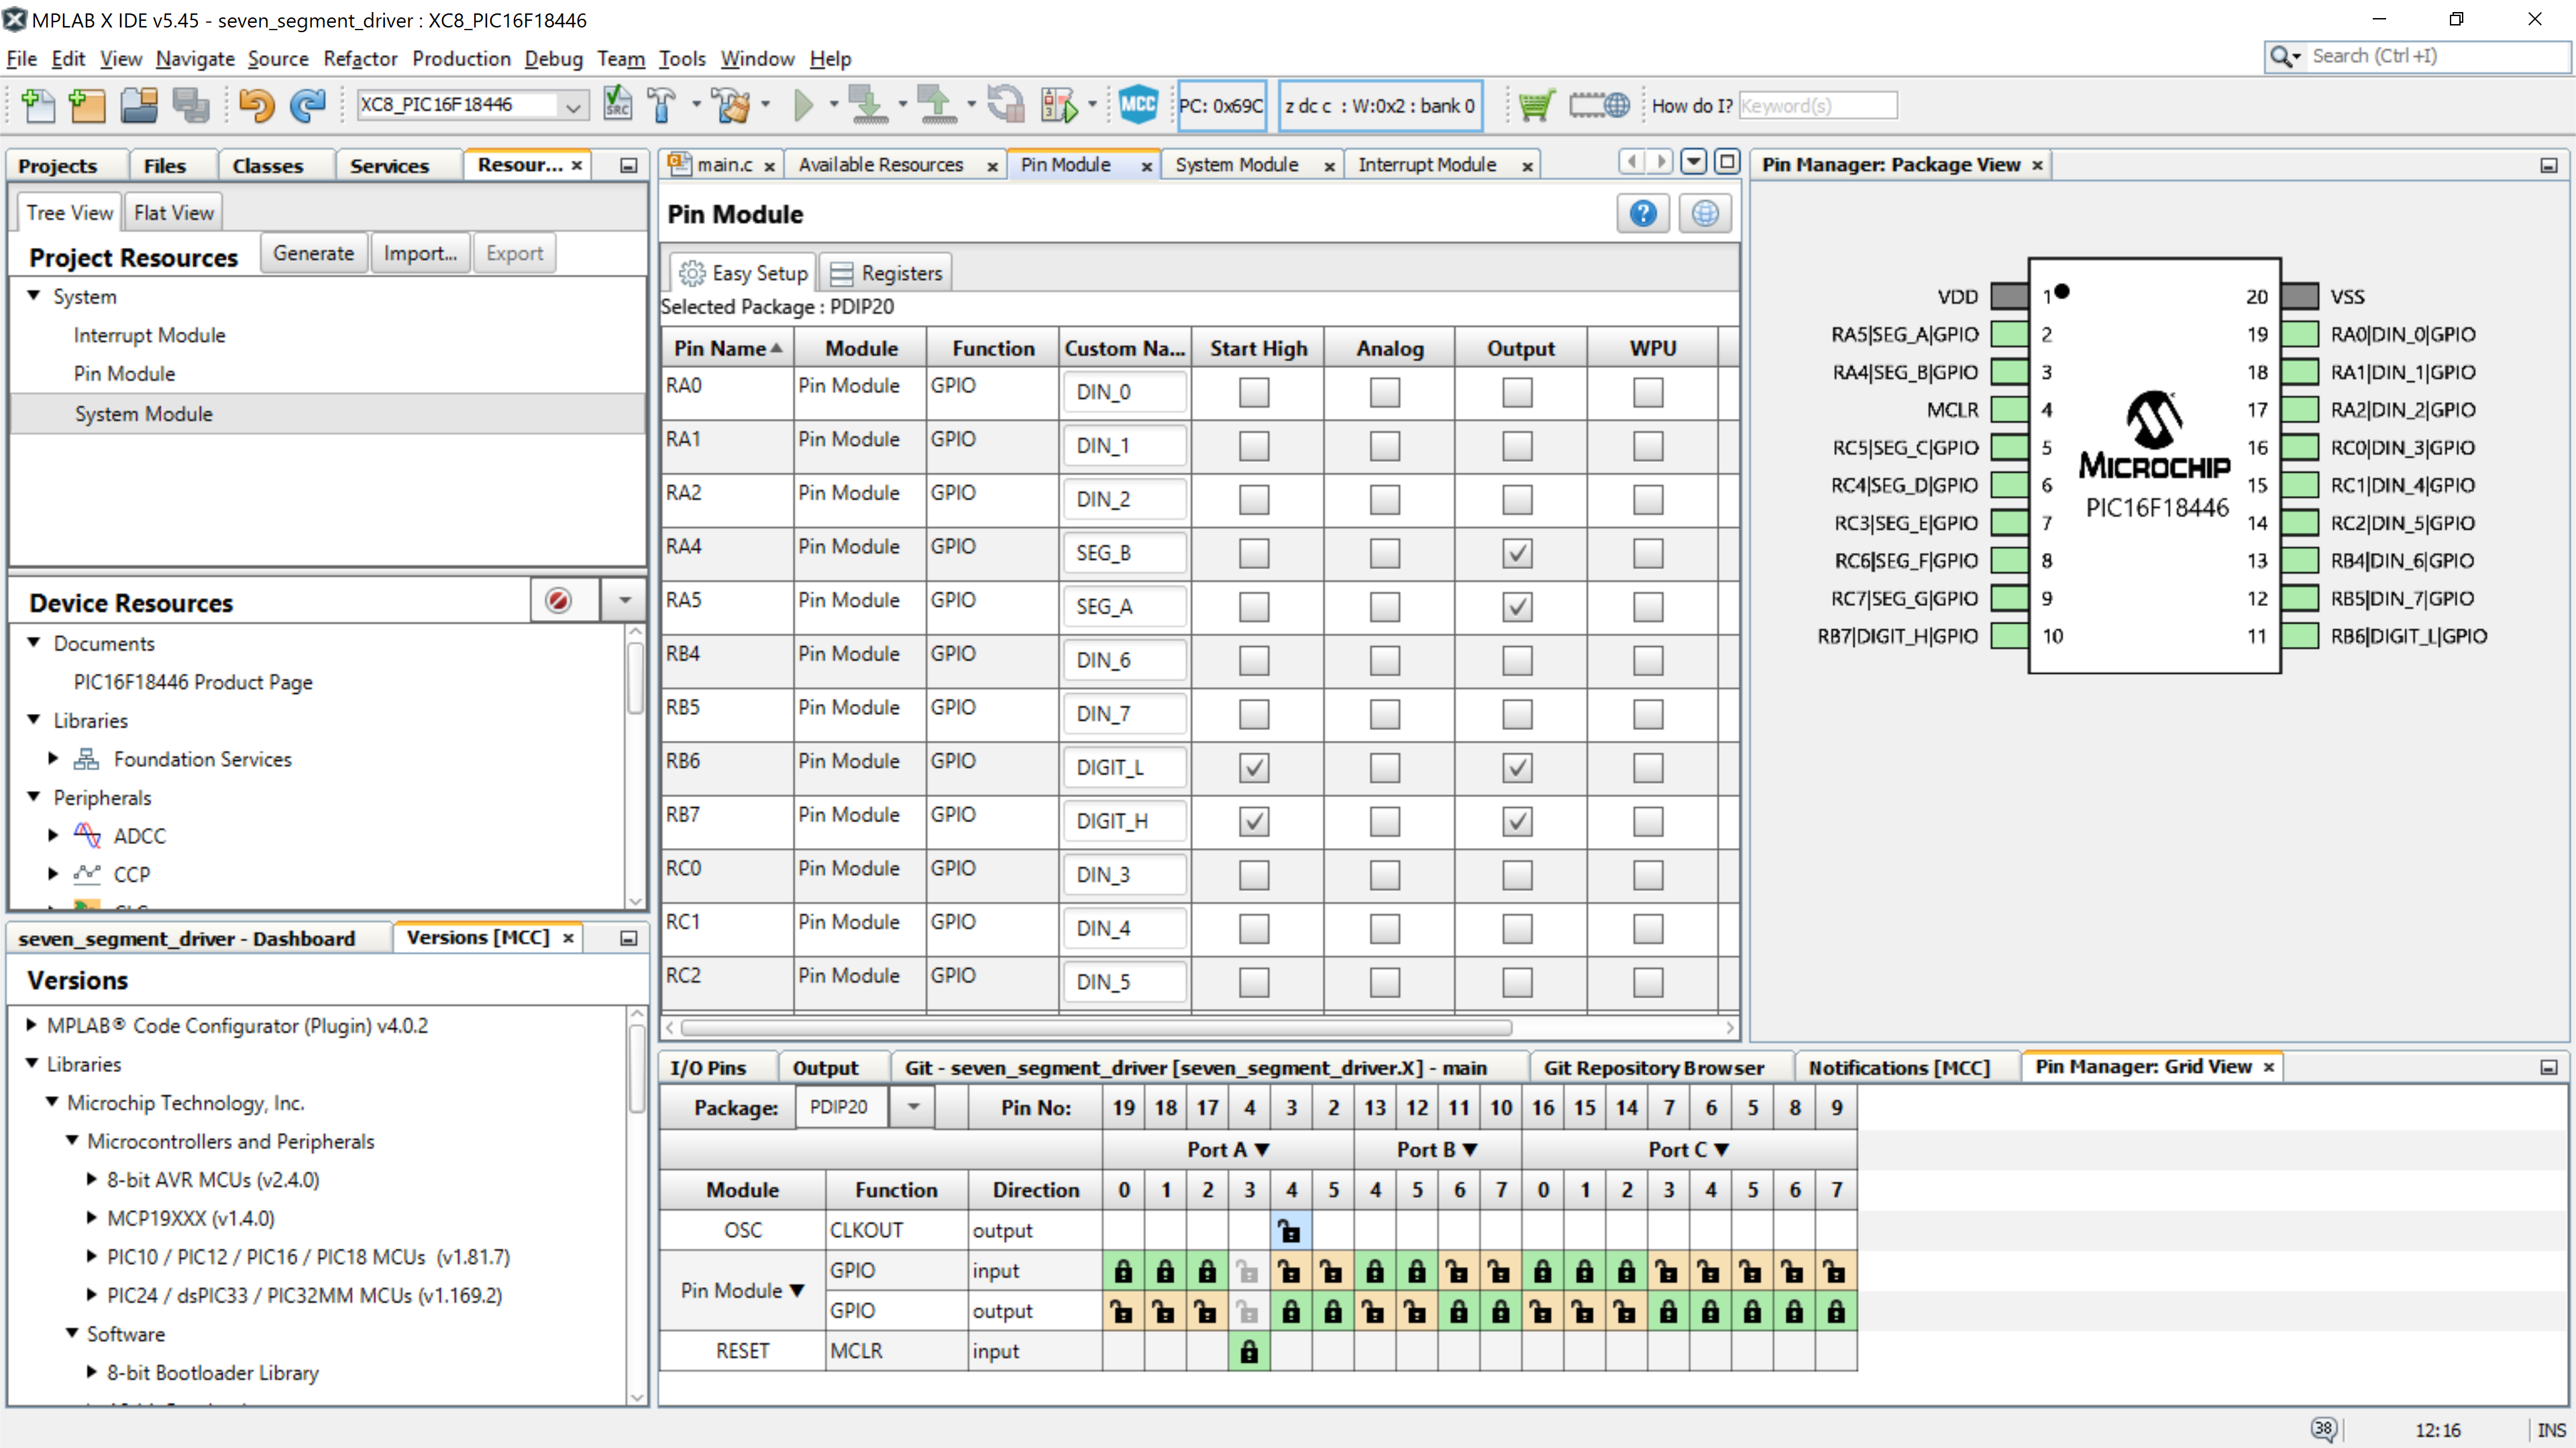The image size is (2576, 1448).
Task: Uncheck Start High for RB7 DIGIT_H
Action: point(1254,821)
